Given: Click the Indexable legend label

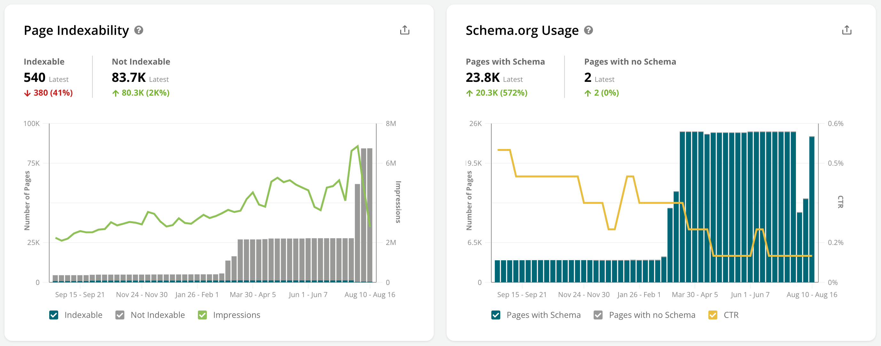Looking at the screenshot, I should click(x=83, y=315).
